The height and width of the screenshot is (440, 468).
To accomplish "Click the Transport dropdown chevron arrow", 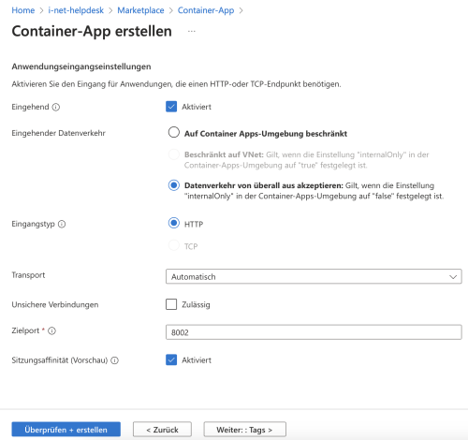I will pyautogui.click(x=453, y=277).
